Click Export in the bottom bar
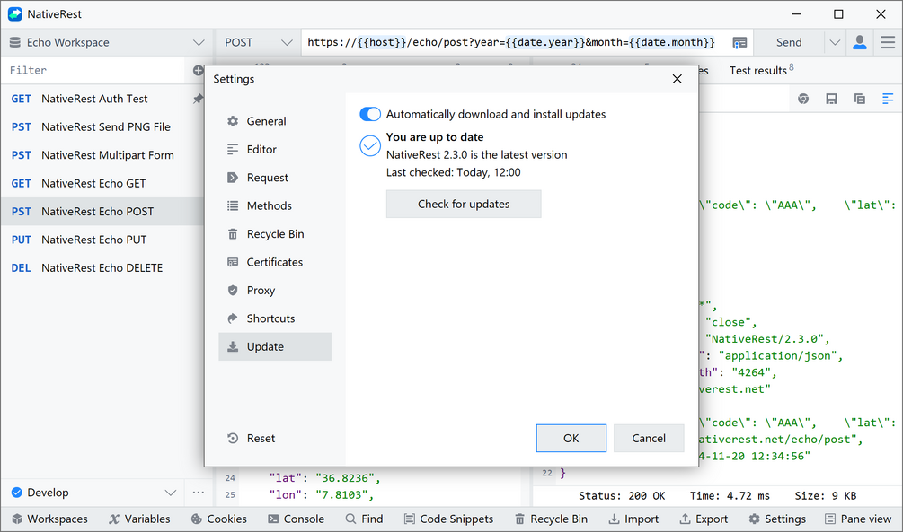This screenshot has height=532, width=903. 704,519
